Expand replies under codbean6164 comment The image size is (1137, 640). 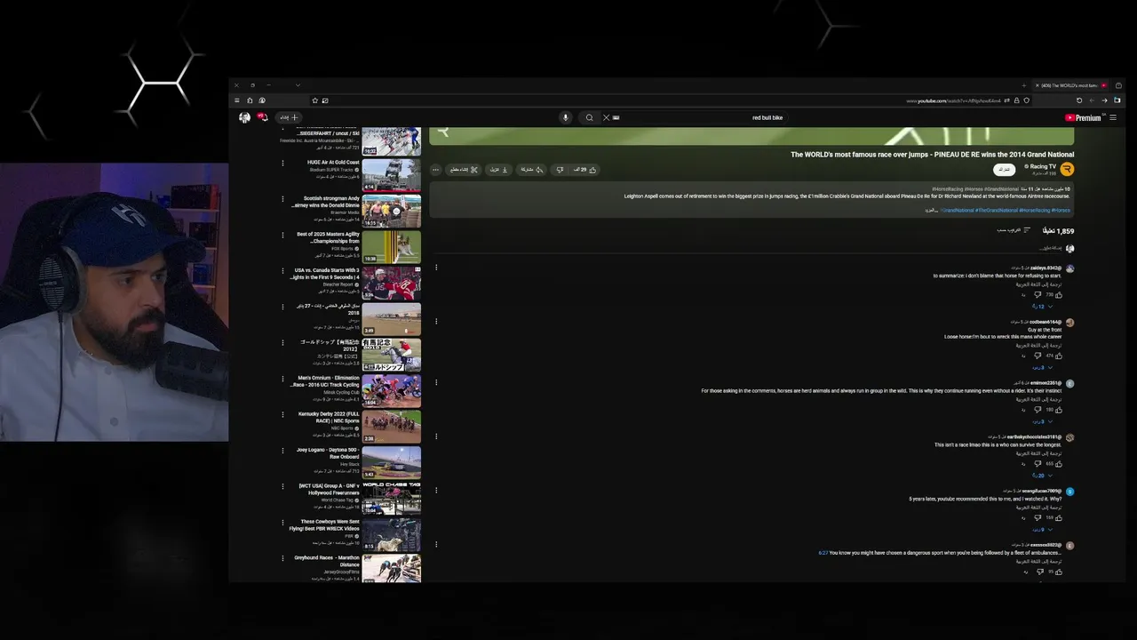point(1041,367)
